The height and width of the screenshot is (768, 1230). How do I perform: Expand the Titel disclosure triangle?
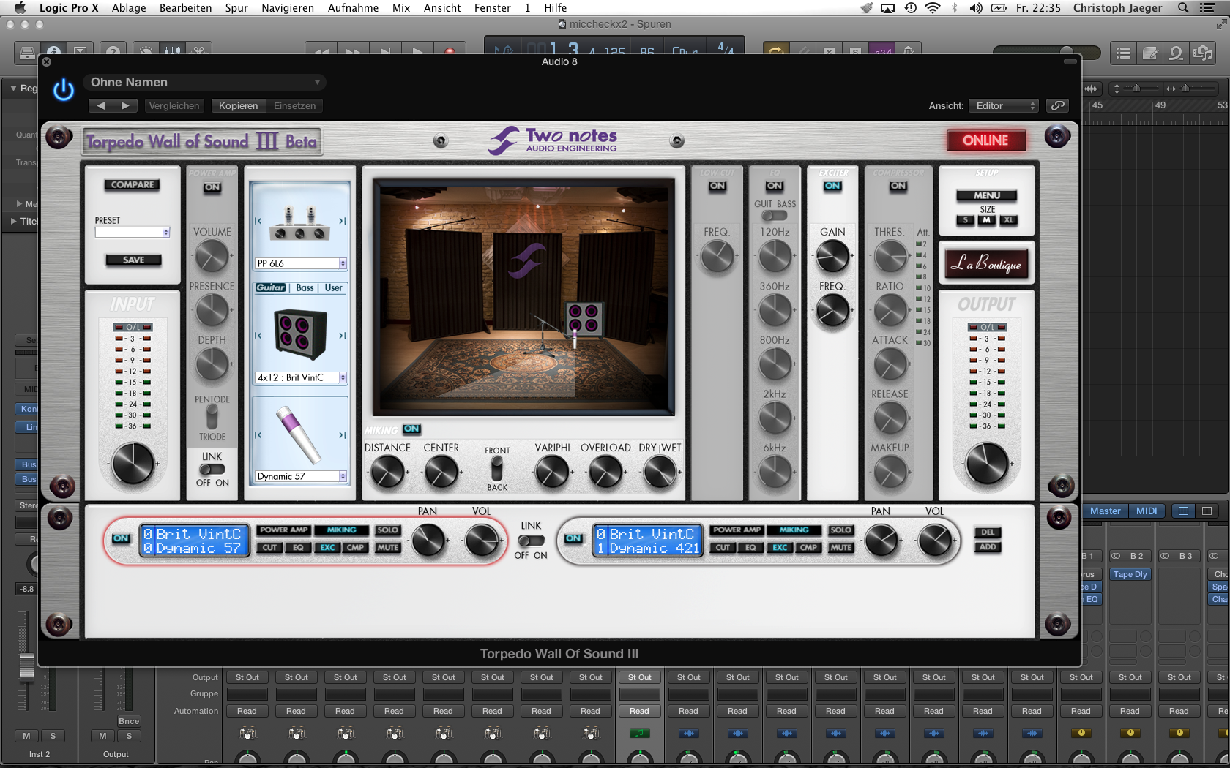click(x=14, y=221)
